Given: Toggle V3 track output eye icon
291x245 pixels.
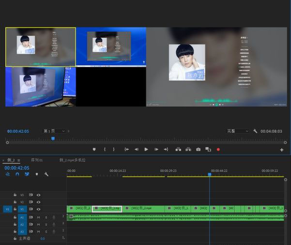Looking at the screenshot, I should click(39, 195).
